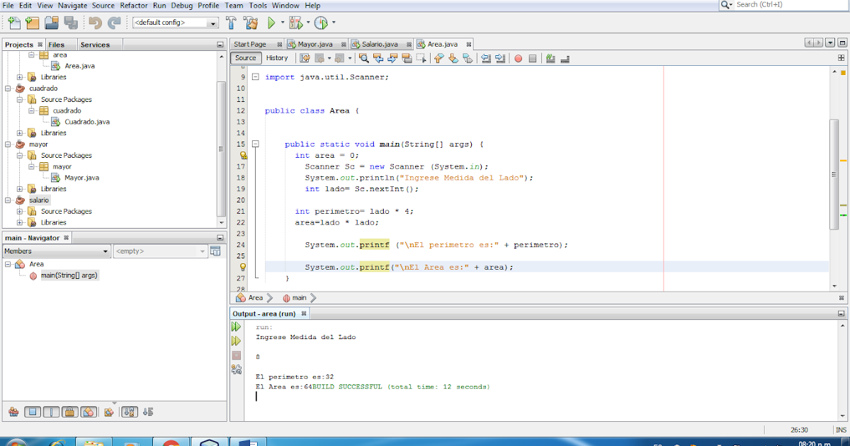The image size is (850, 446).
Task: Toggle highlight search results
Action: click(x=406, y=57)
